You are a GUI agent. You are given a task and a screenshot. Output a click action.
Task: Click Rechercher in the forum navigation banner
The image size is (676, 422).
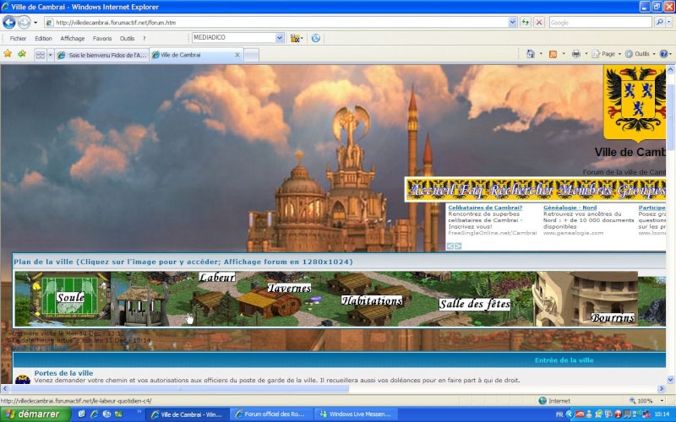coord(522,190)
